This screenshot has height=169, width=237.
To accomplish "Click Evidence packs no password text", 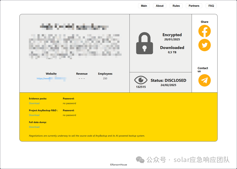I will [69, 103].
